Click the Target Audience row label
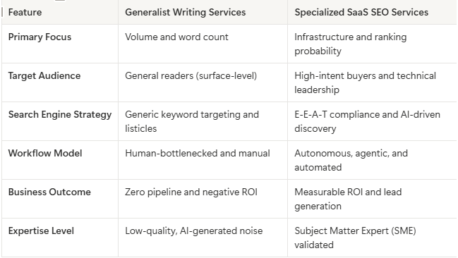The image size is (458, 258). pos(44,76)
